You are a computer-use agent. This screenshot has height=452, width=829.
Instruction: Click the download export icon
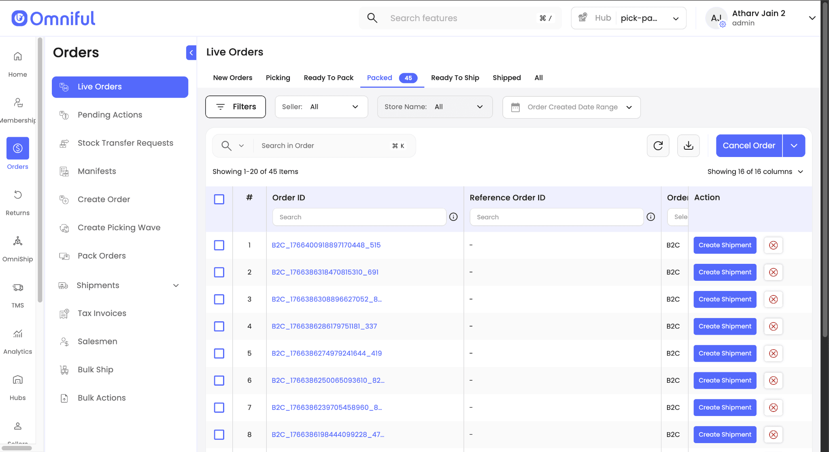pos(688,146)
